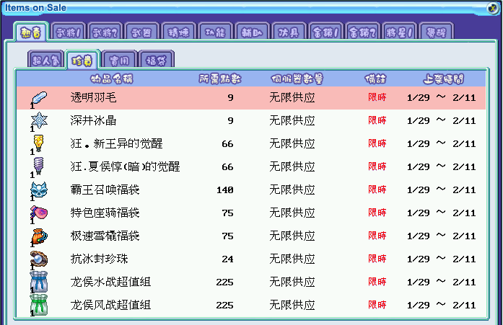
Task: Click the 狂。新王异的觉醒 item icon
Action: (38, 143)
